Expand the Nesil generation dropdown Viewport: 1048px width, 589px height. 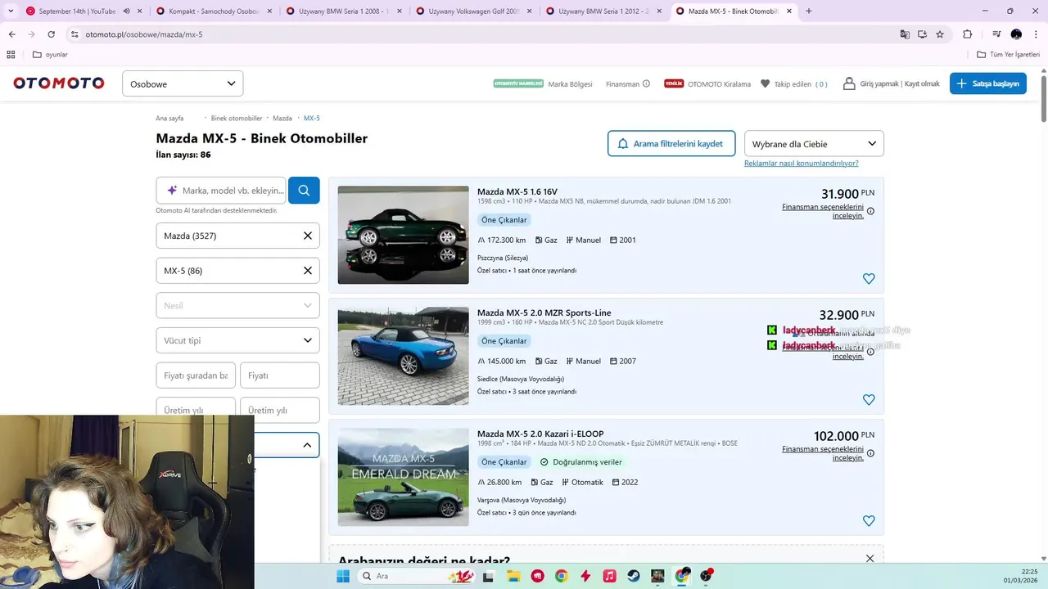[x=237, y=305]
